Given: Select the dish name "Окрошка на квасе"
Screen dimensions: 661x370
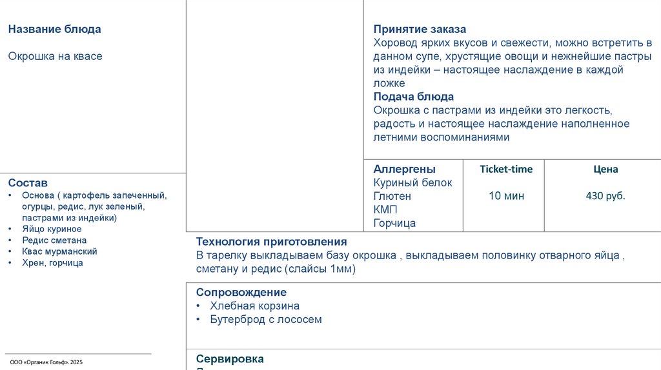Looking at the screenshot, I should (x=55, y=56).
